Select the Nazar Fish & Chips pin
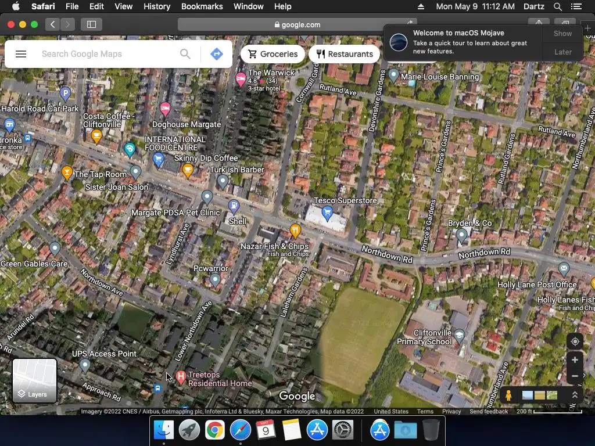This screenshot has width=595, height=446. click(295, 231)
